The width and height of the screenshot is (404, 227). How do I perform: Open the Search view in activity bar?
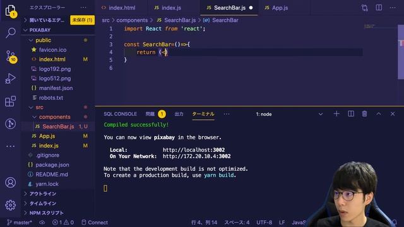tap(11, 33)
